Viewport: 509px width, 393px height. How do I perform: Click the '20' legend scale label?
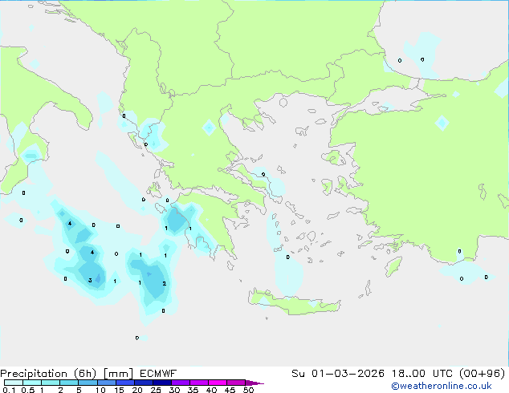pos(137,390)
